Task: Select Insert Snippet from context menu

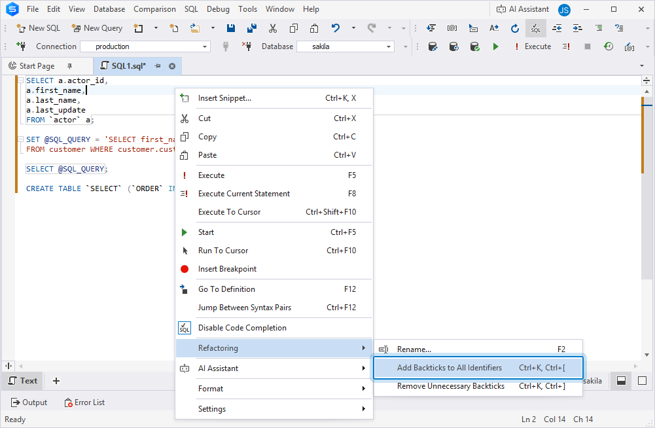Action: tap(274, 98)
